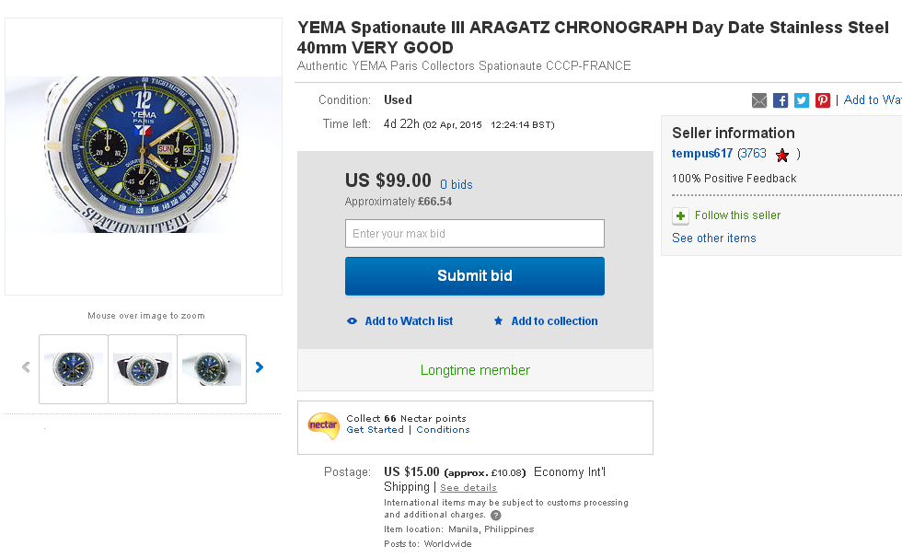The width and height of the screenshot is (902, 558).
Task: Share the listing on Facebook
Action: (x=781, y=100)
